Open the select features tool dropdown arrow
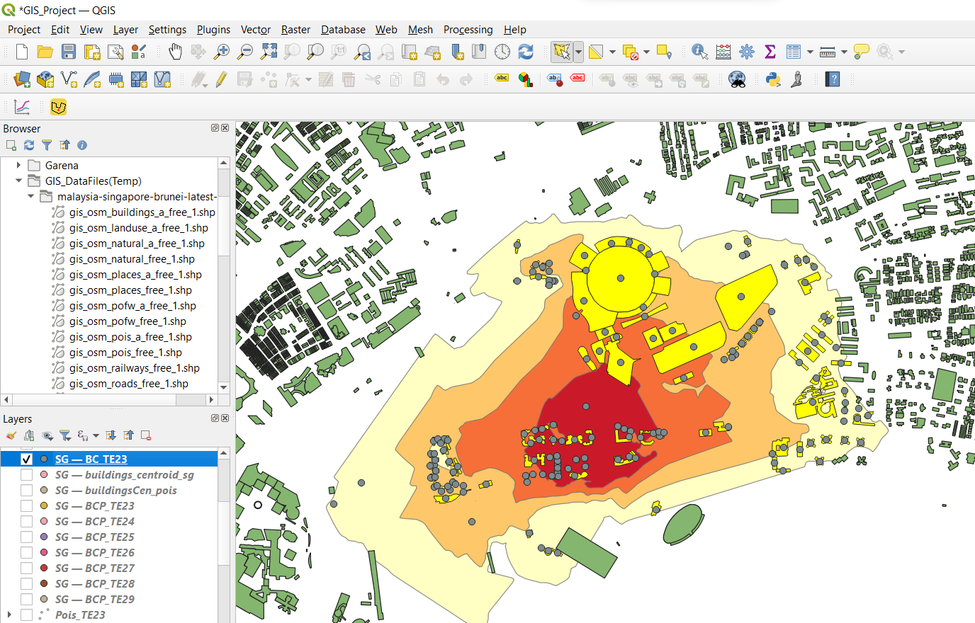 (578, 52)
